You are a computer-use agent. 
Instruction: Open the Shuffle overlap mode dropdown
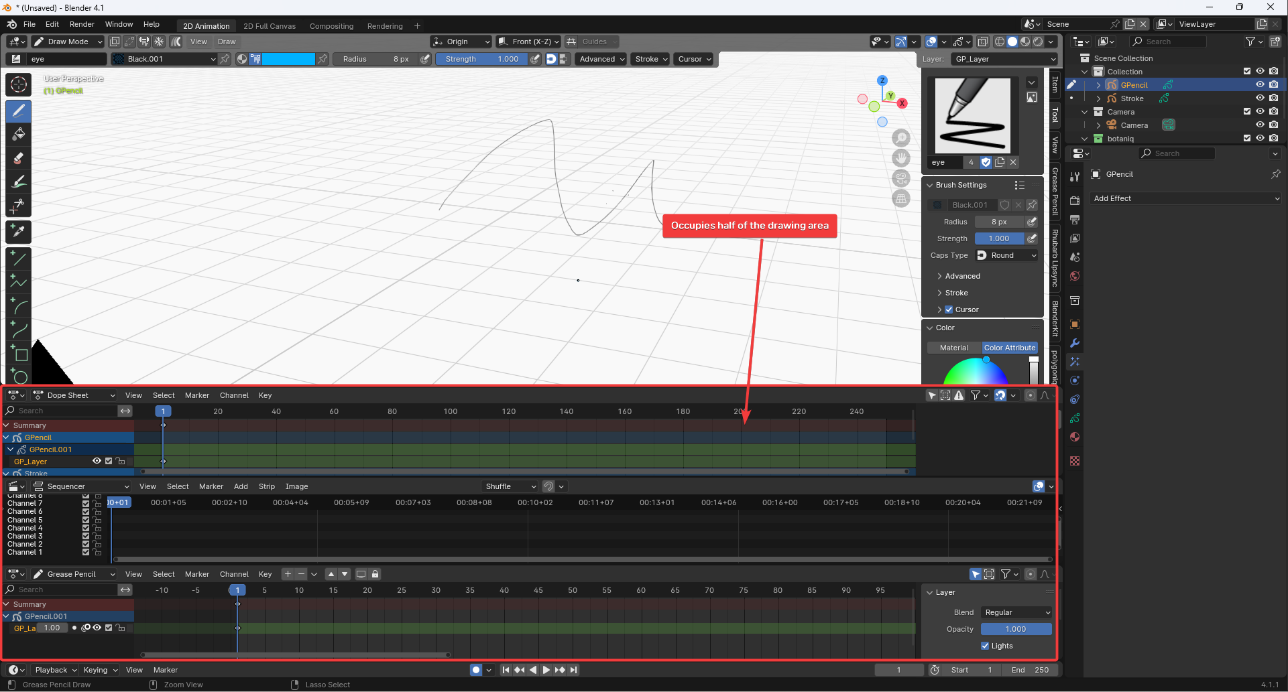click(x=510, y=486)
